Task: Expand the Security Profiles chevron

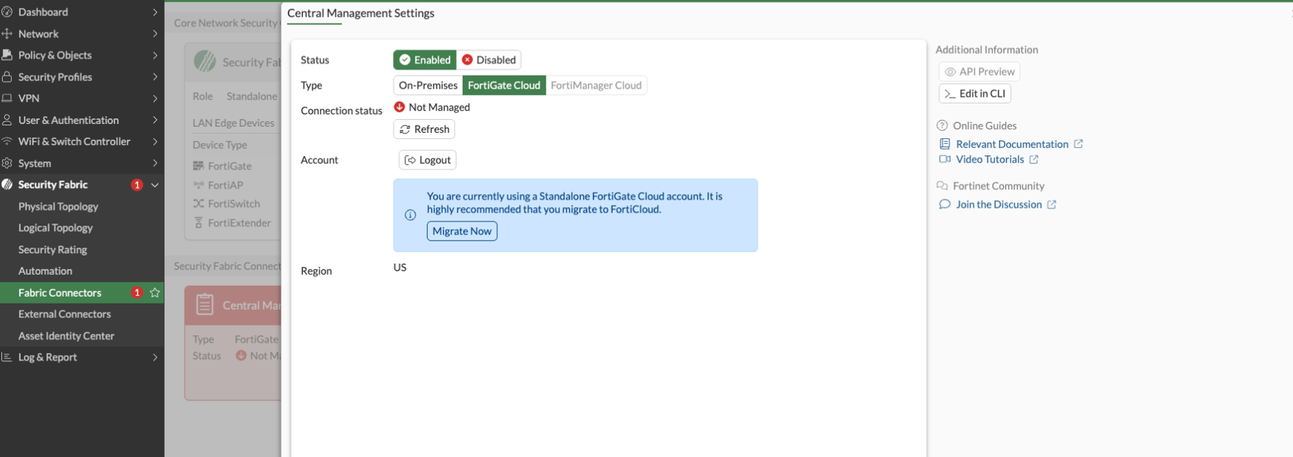Action: [x=155, y=77]
